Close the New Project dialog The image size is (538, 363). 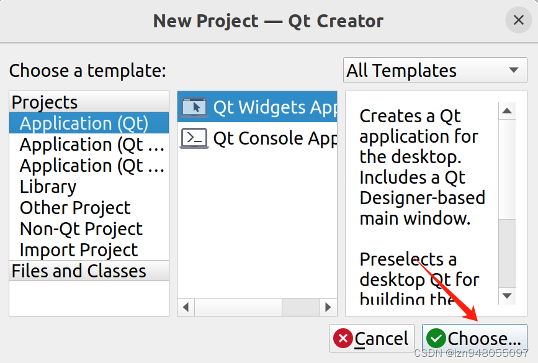(518, 20)
